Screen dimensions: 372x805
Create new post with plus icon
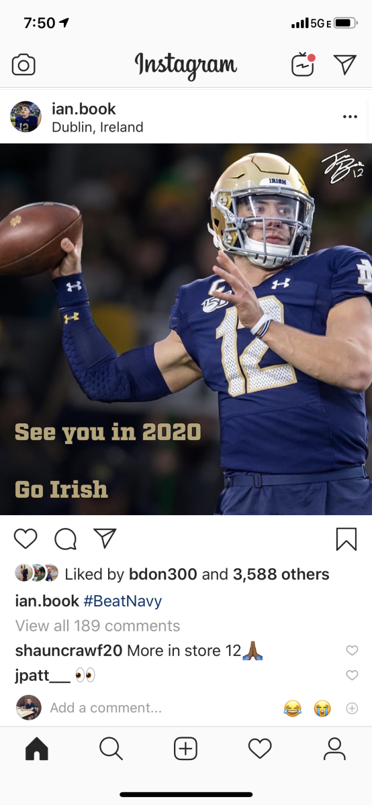(185, 749)
